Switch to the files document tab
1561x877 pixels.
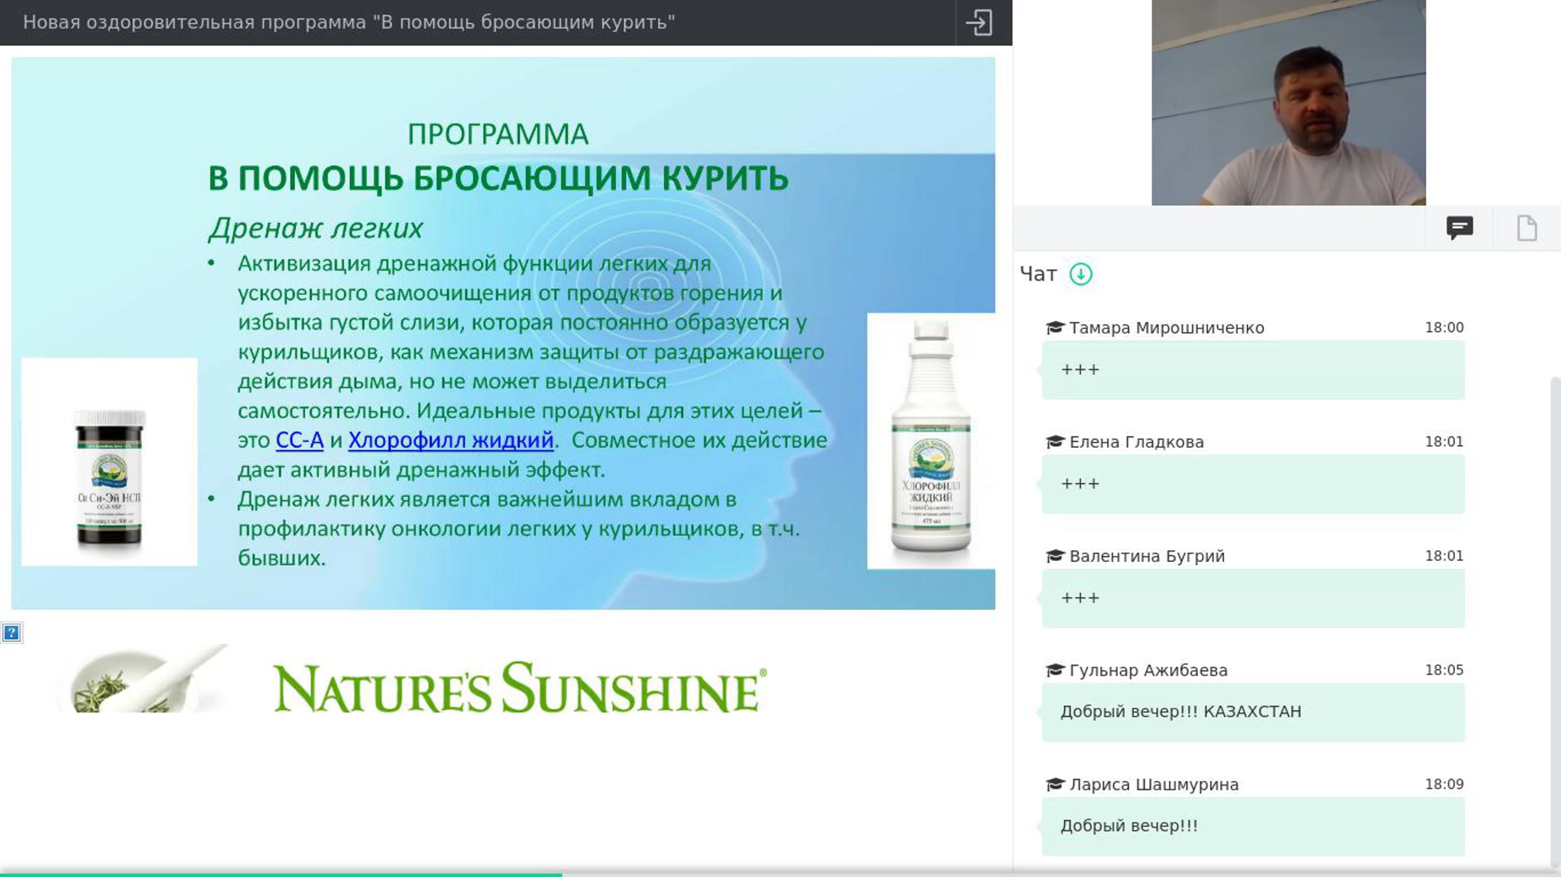pyautogui.click(x=1527, y=228)
